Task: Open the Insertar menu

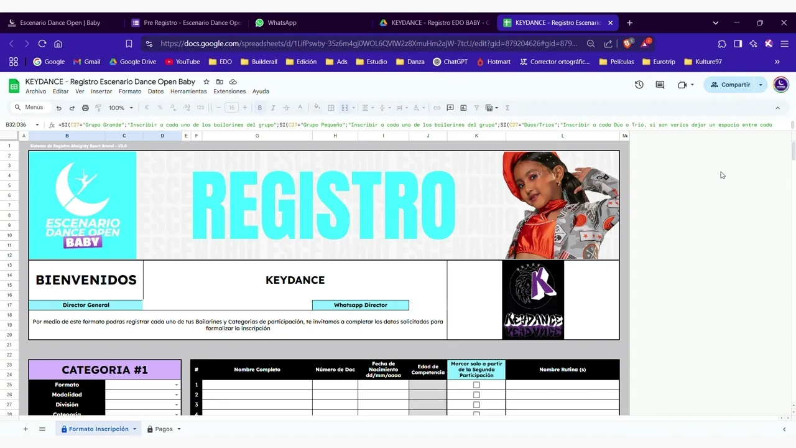Action: click(x=101, y=91)
